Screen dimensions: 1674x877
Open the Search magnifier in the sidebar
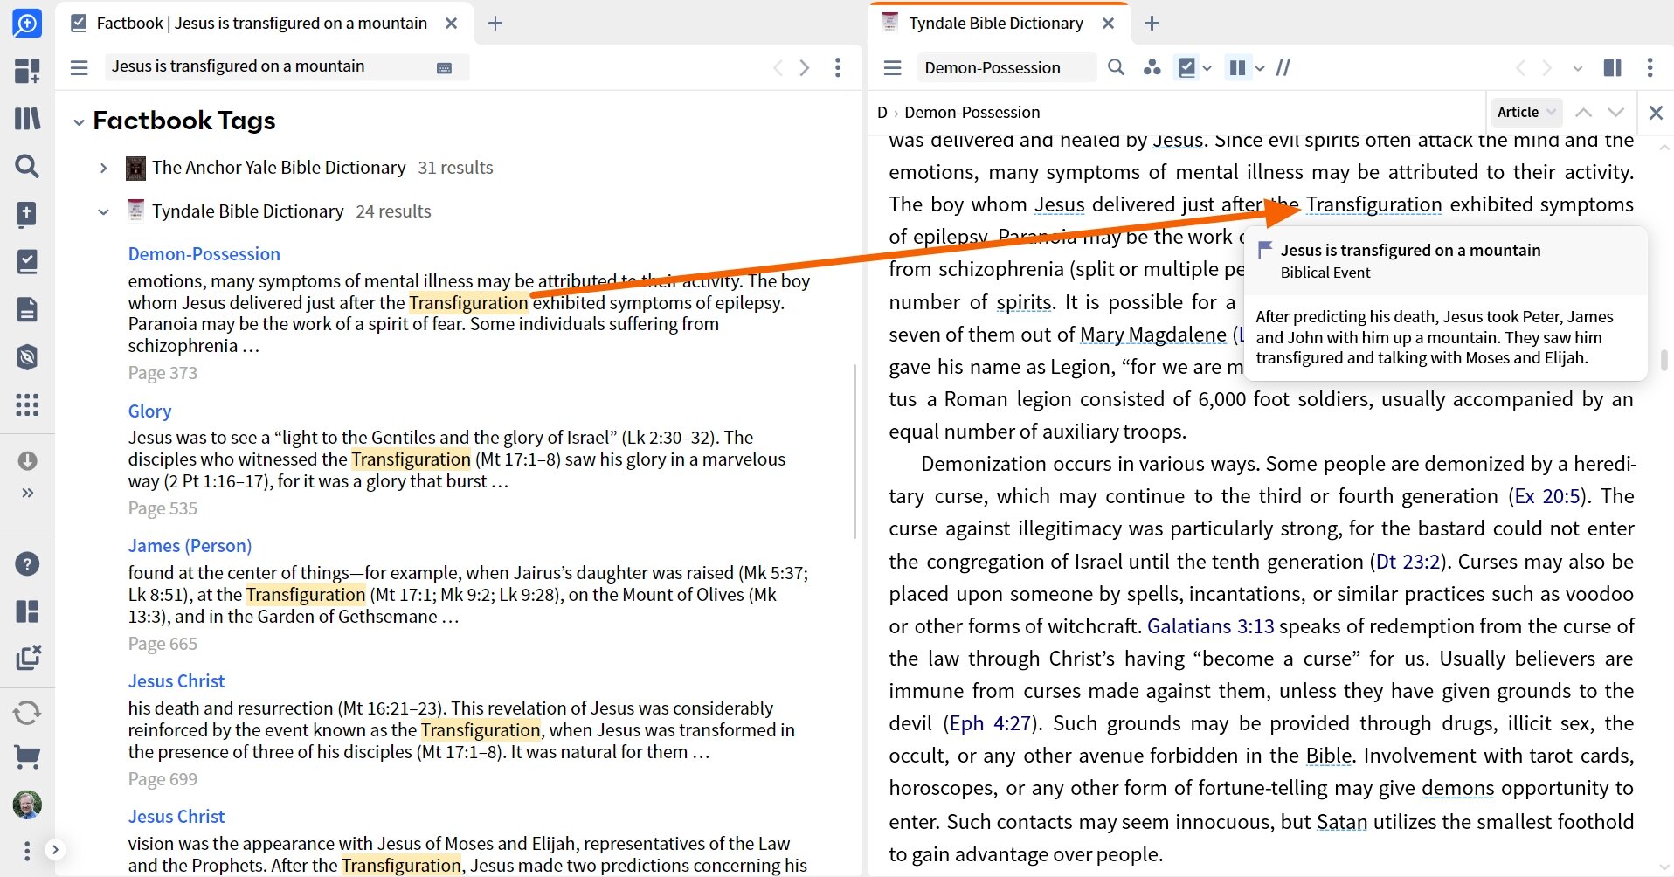(x=27, y=166)
